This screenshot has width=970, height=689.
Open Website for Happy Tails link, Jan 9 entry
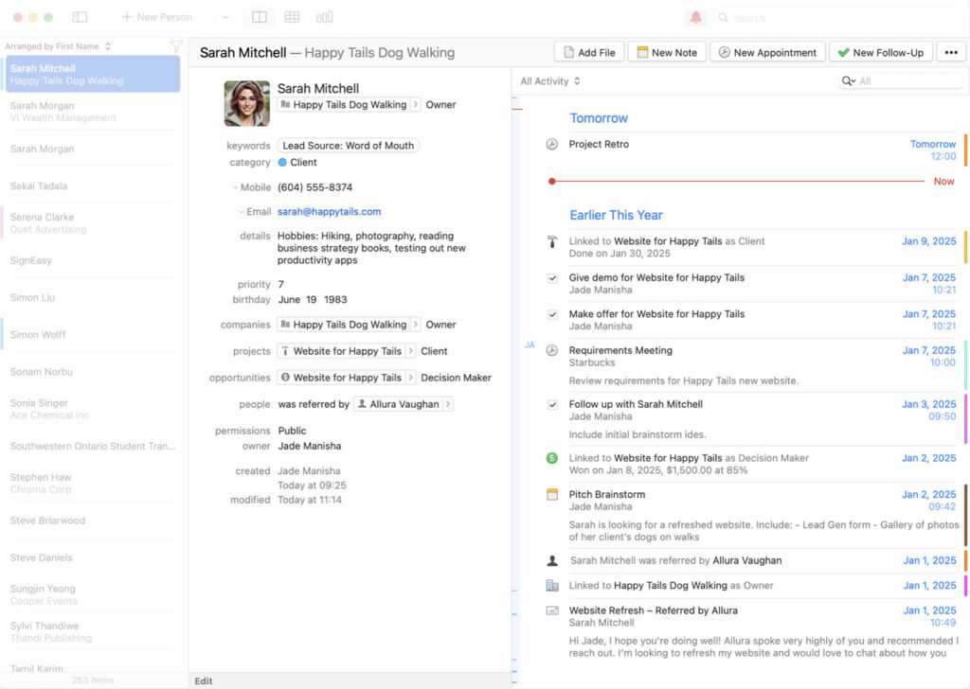click(x=668, y=241)
